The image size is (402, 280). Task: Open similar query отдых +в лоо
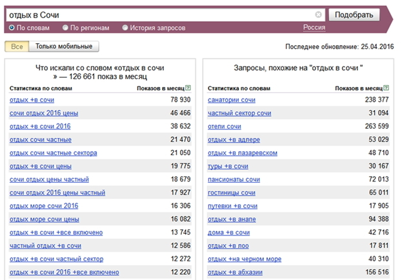pos(228,246)
